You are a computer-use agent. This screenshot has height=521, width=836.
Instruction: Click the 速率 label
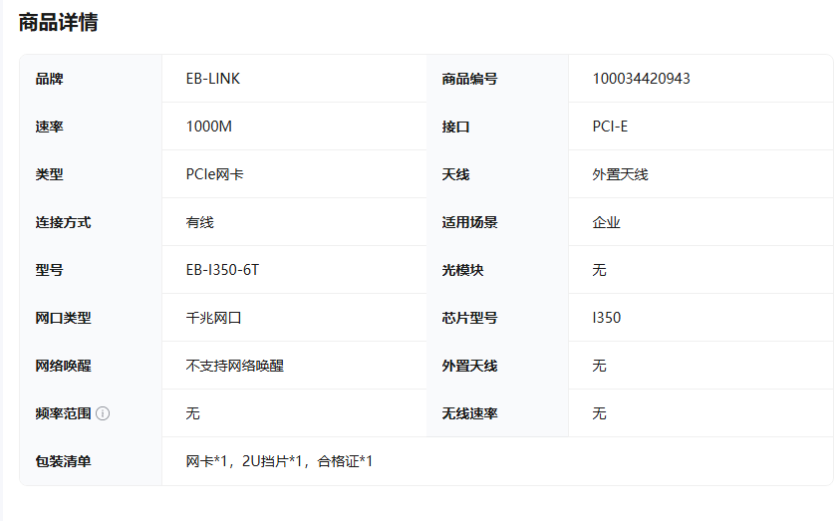click(x=49, y=127)
